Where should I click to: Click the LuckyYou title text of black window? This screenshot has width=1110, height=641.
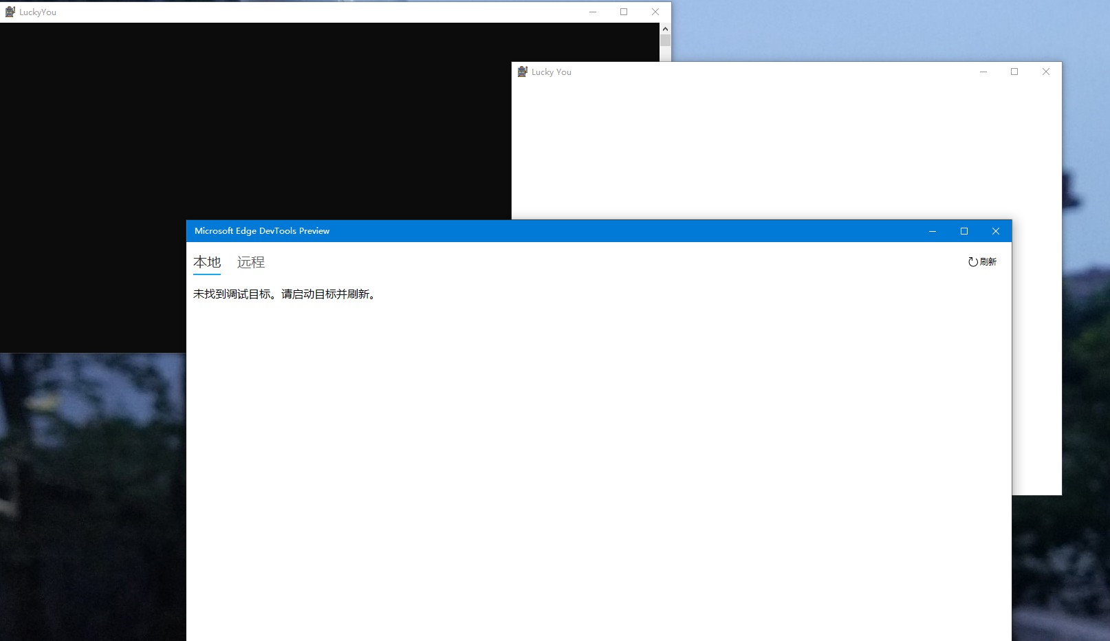tap(38, 12)
